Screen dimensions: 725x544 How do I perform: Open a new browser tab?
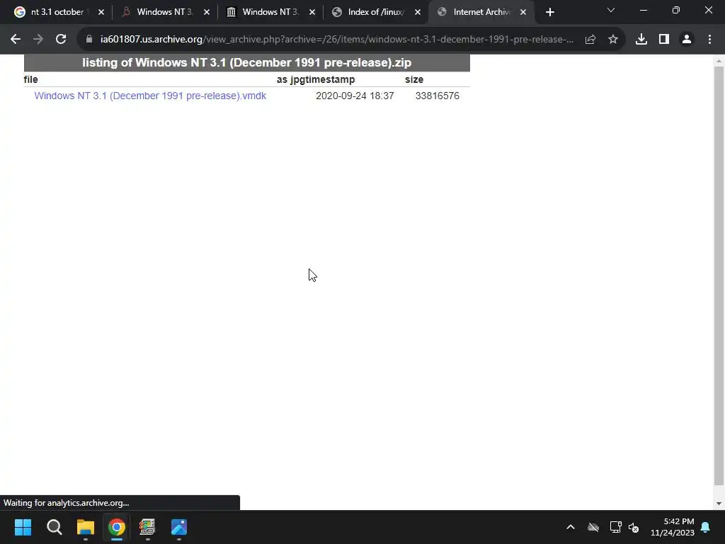coord(549,12)
